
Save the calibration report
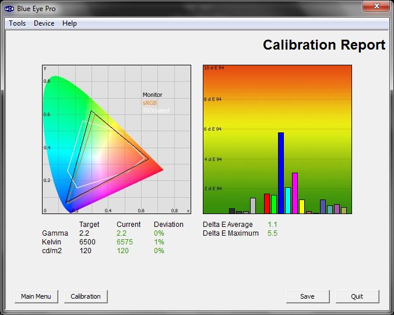pyautogui.click(x=307, y=296)
